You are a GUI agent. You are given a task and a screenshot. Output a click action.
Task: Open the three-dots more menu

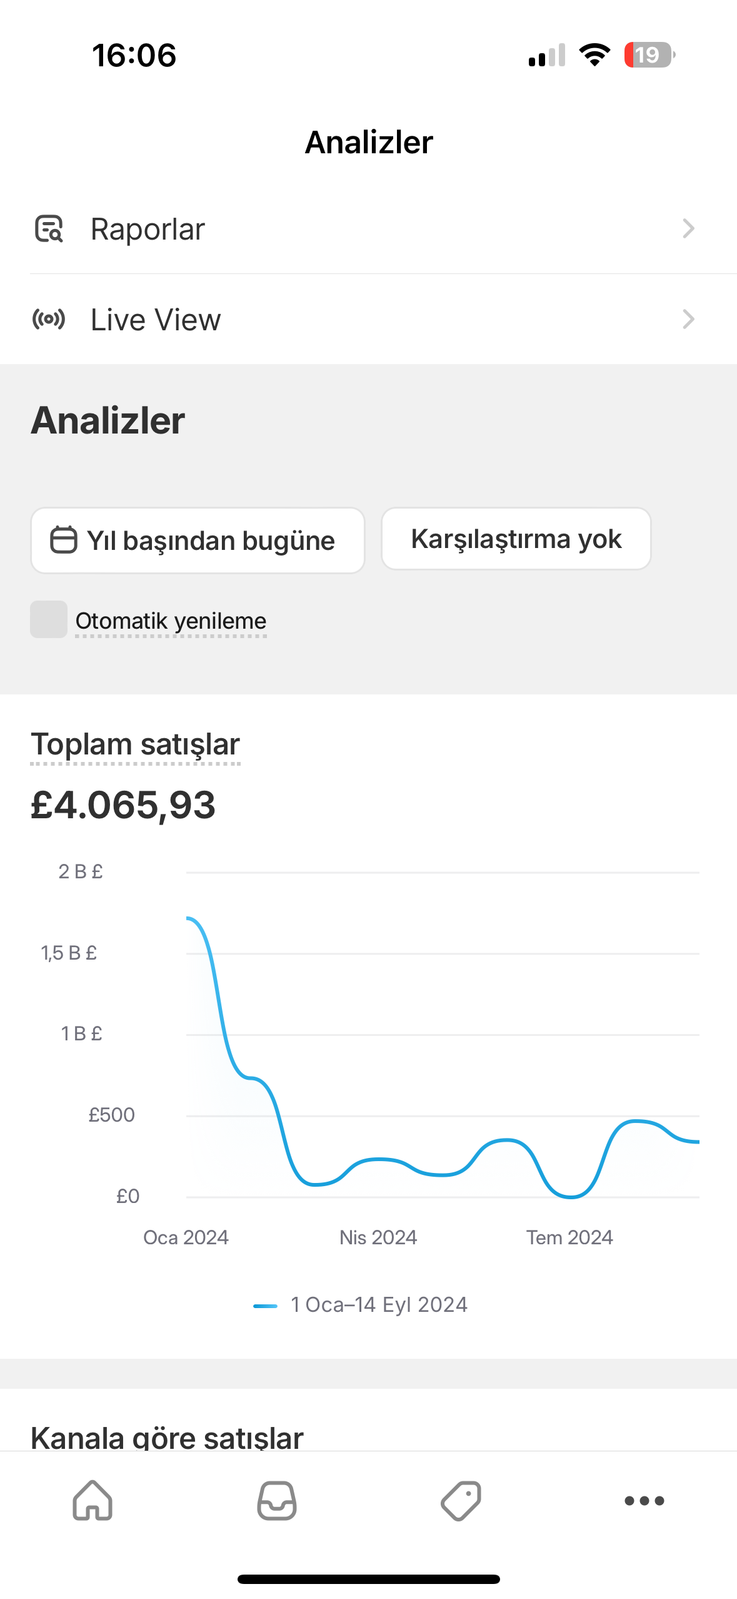[x=644, y=1500]
